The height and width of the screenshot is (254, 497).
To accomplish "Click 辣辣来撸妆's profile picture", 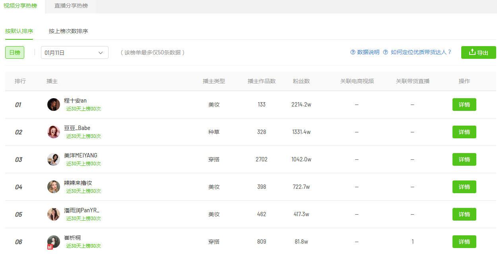I will (54, 187).
